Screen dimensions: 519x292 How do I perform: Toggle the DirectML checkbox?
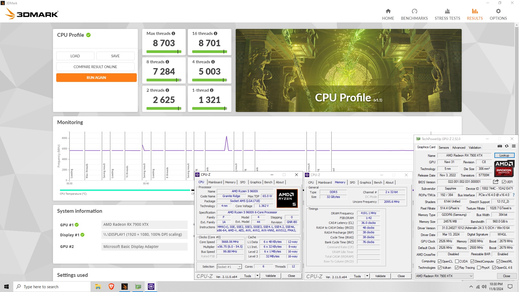point(498,261)
